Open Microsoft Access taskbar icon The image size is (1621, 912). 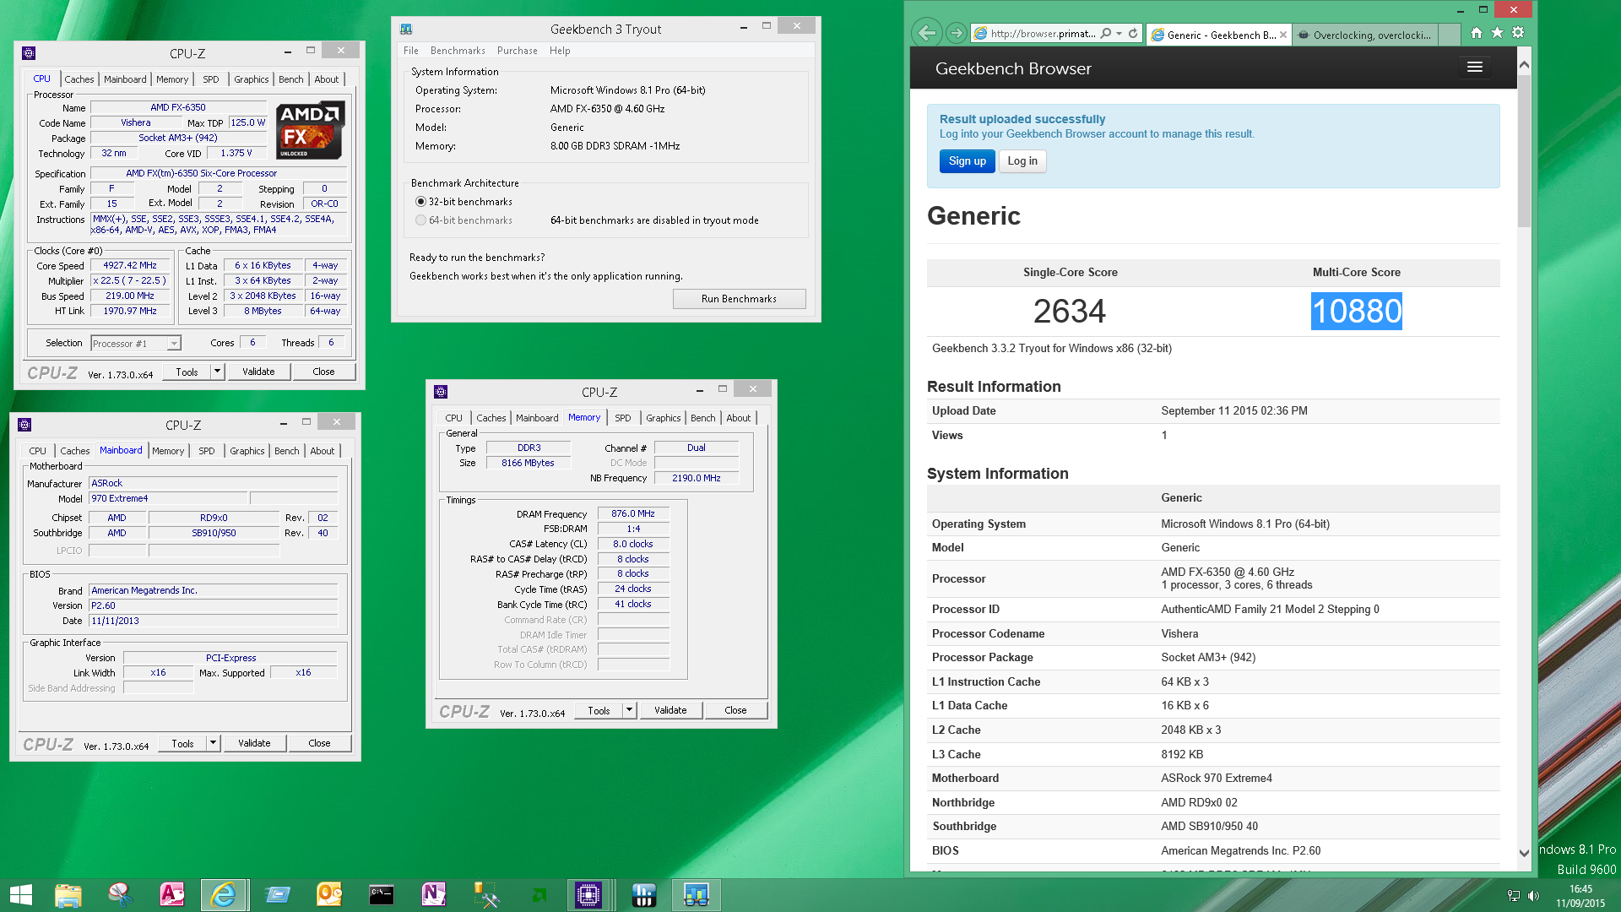pyautogui.click(x=172, y=895)
